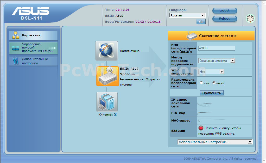Open 'Дополнительные настройки' in left sidebar
266x163 pixels.
(x=33, y=61)
